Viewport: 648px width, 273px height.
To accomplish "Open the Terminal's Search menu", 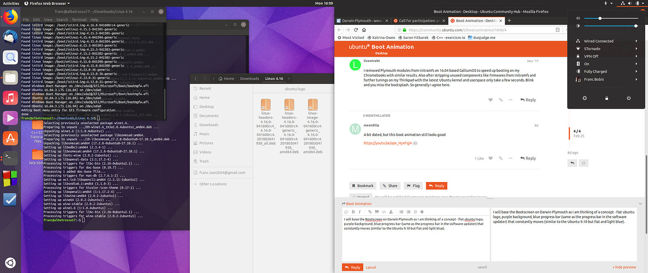I will (x=62, y=20).
